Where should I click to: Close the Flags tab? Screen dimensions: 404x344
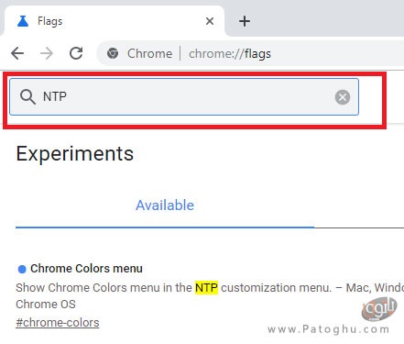click(x=210, y=21)
